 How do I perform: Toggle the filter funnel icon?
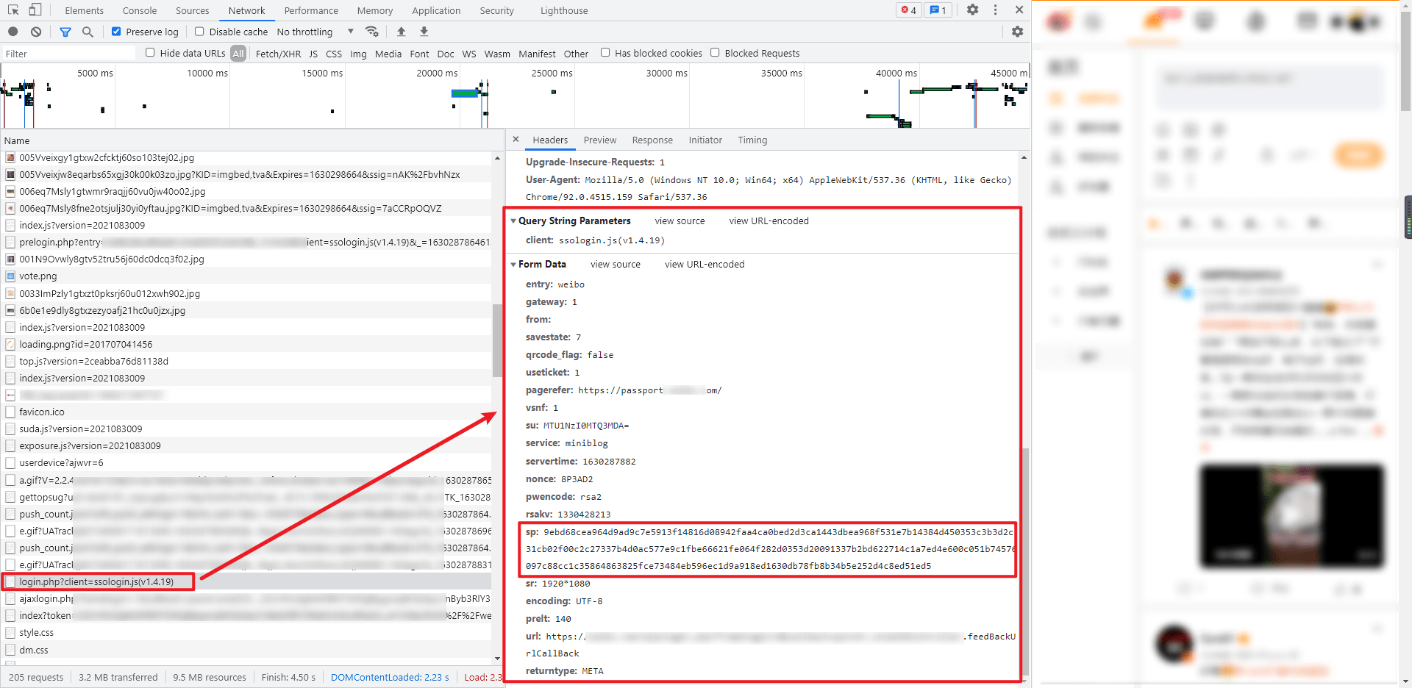(x=65, y=32)
